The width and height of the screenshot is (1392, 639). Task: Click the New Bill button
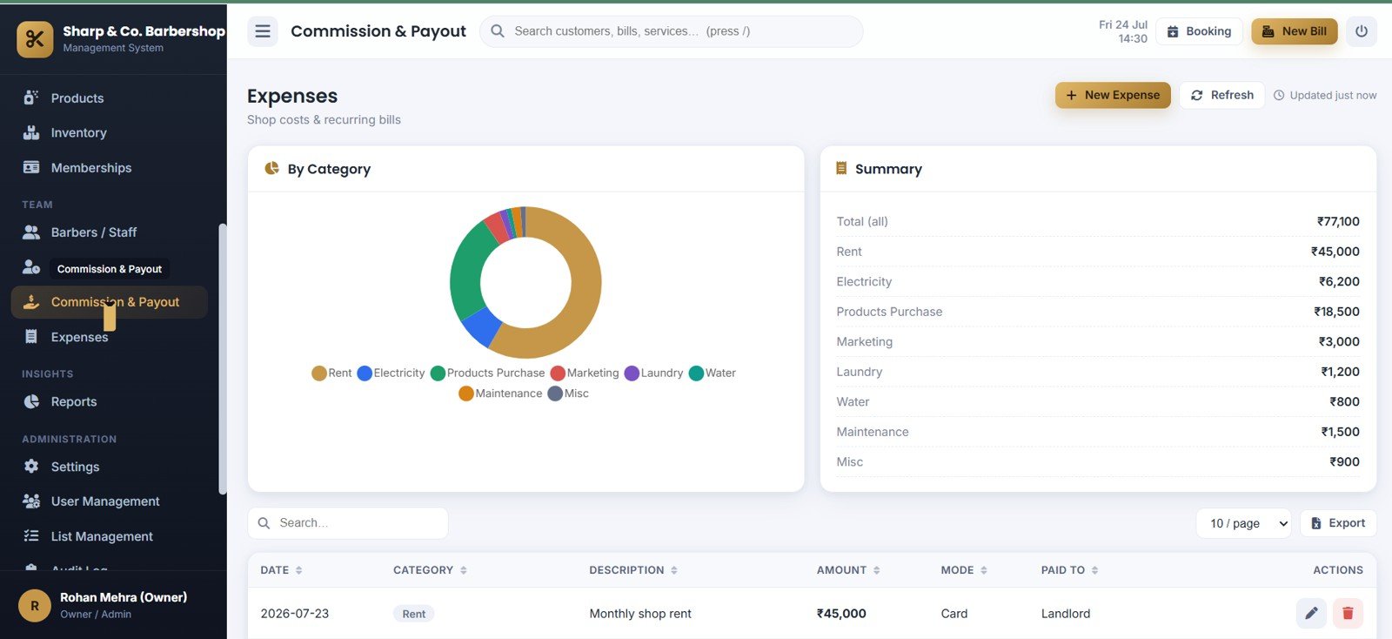click(1295, 31)
